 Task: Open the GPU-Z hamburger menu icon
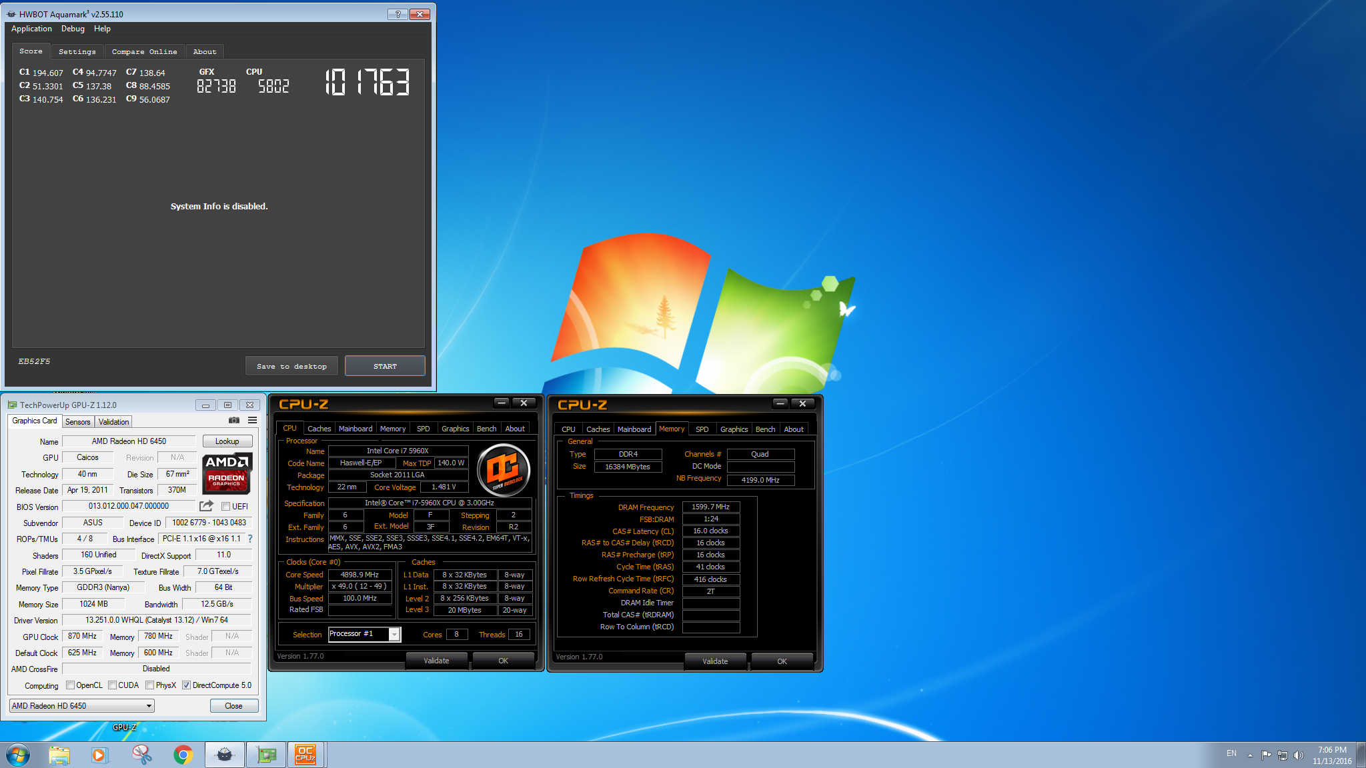253,421
